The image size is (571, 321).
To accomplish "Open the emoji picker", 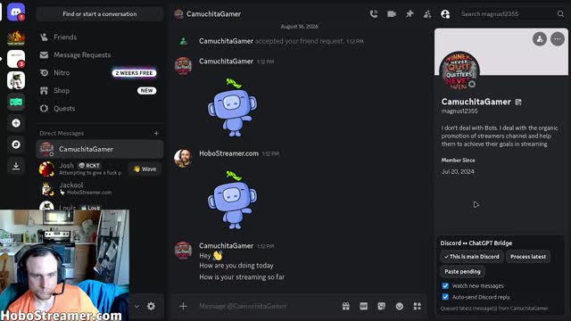I will tap(400, 306).
